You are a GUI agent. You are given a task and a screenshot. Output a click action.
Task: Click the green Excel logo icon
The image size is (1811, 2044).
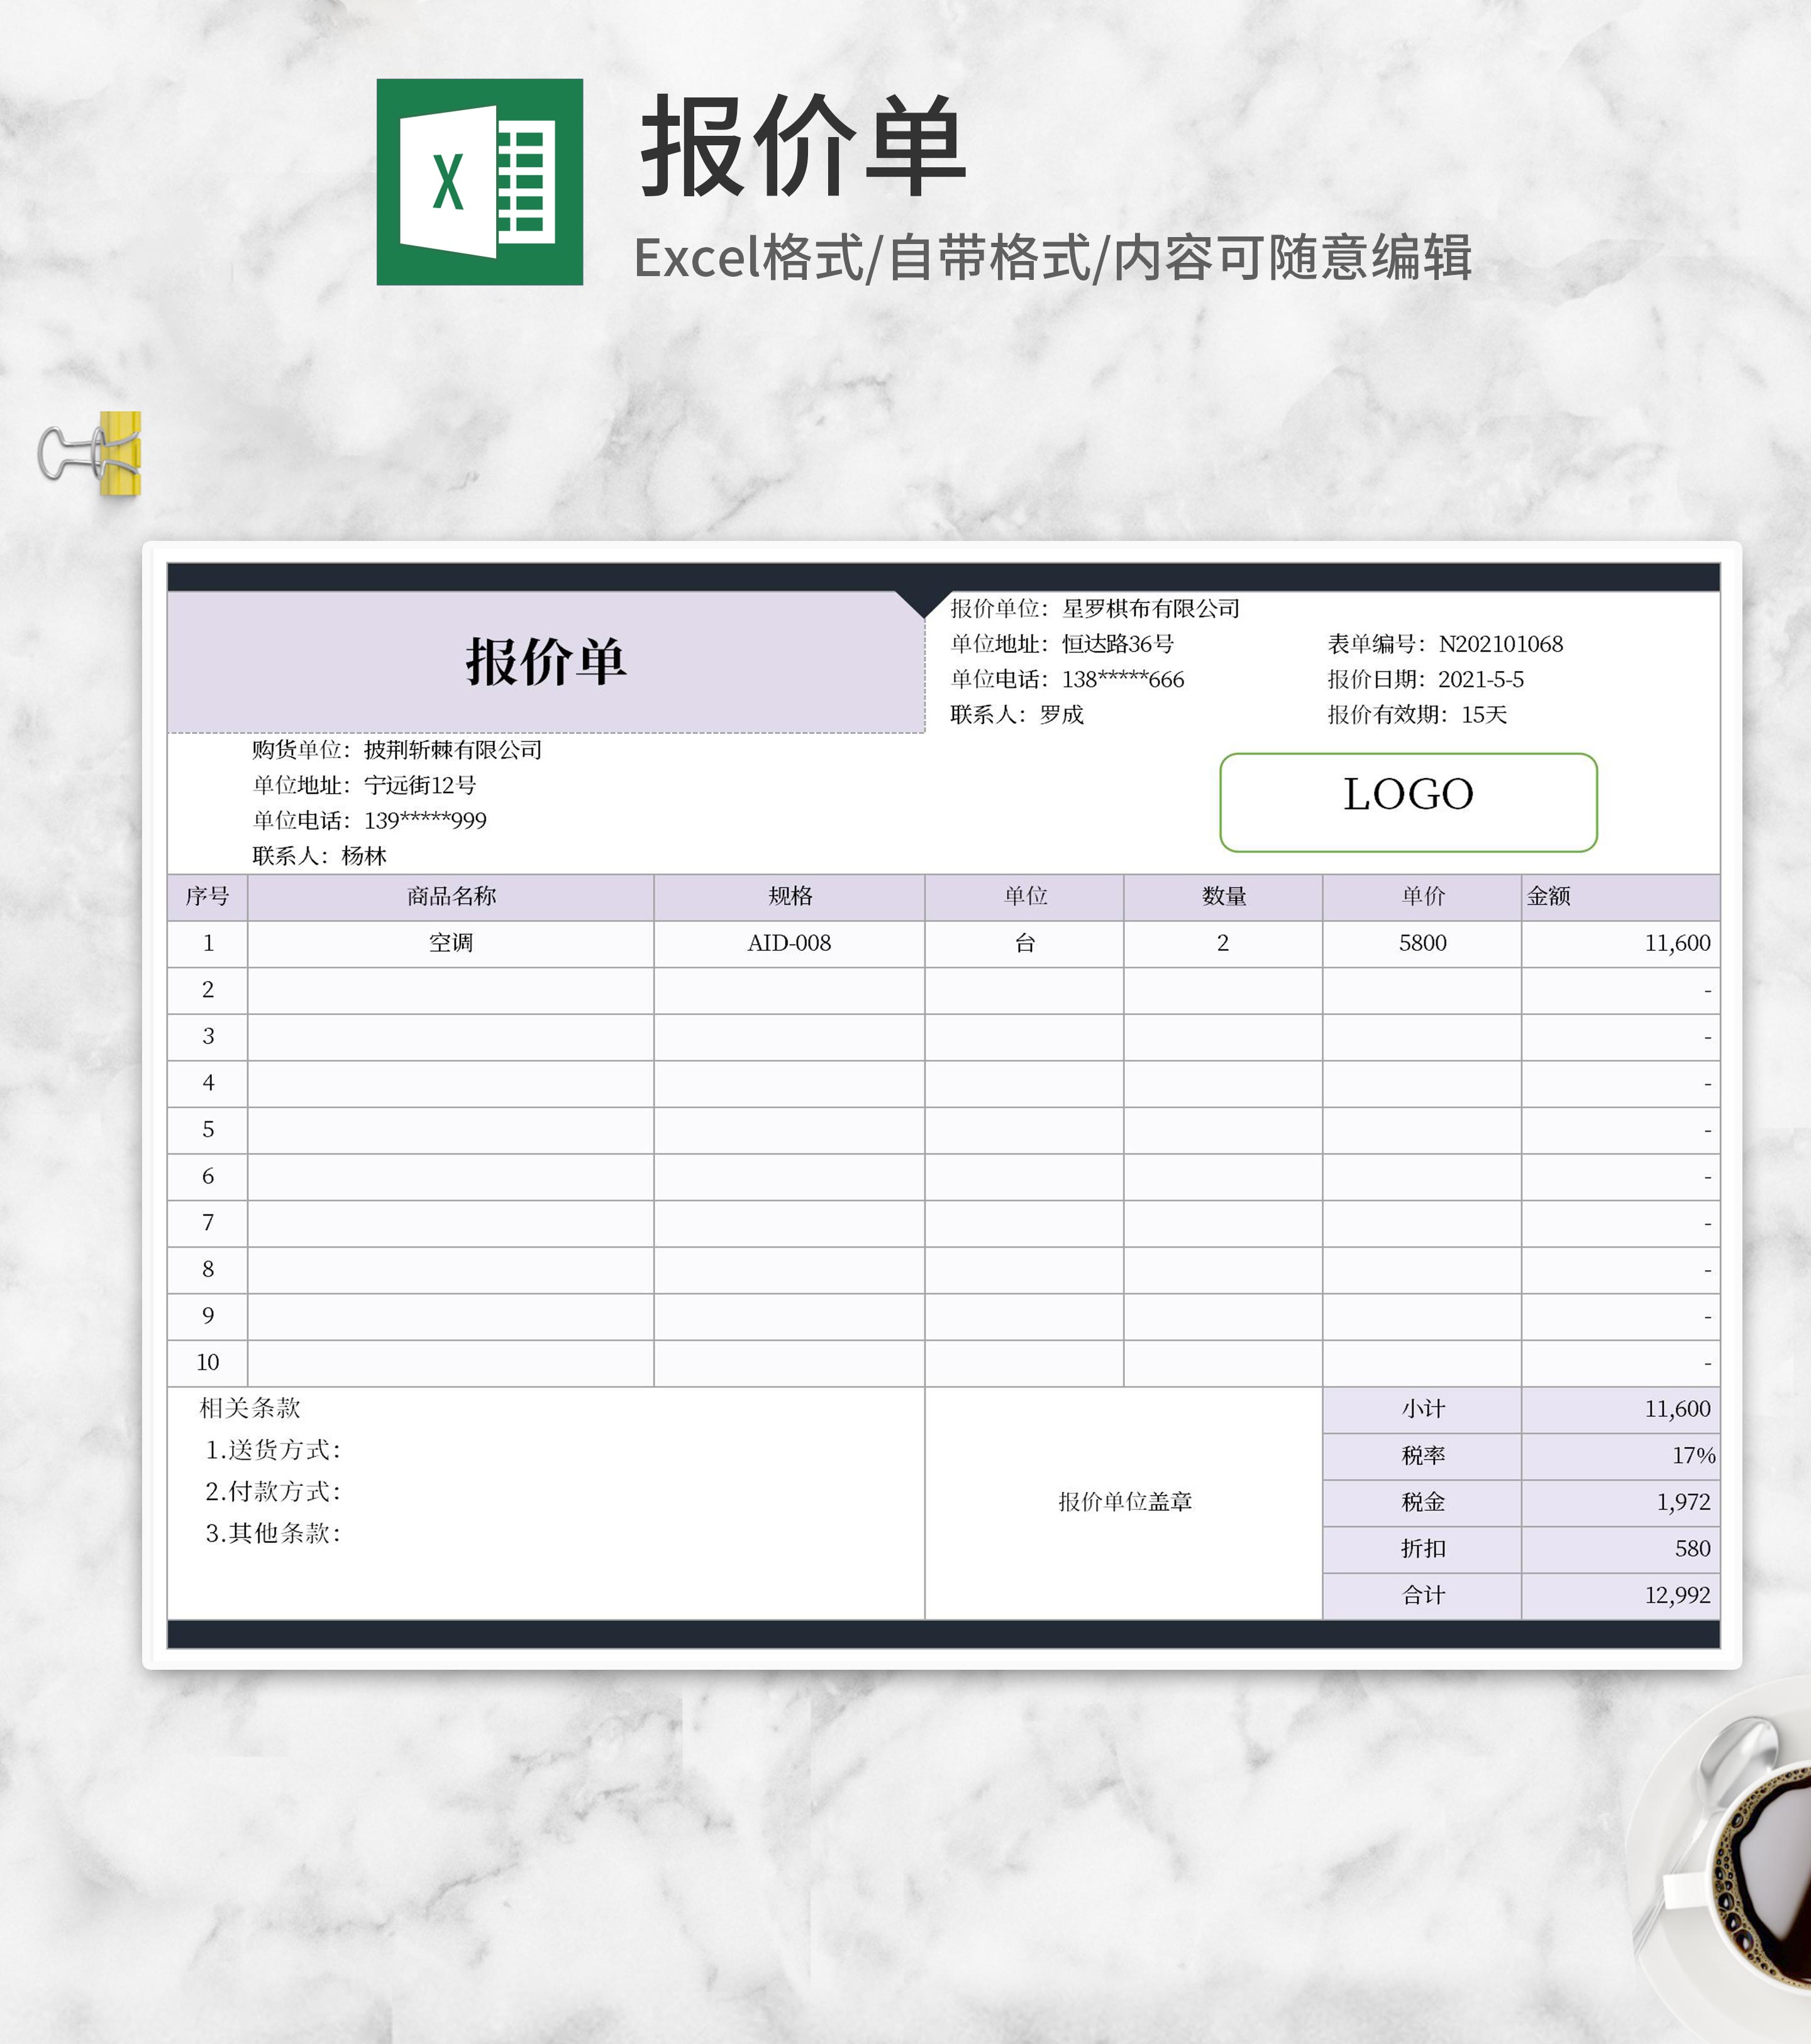point(479,182)
